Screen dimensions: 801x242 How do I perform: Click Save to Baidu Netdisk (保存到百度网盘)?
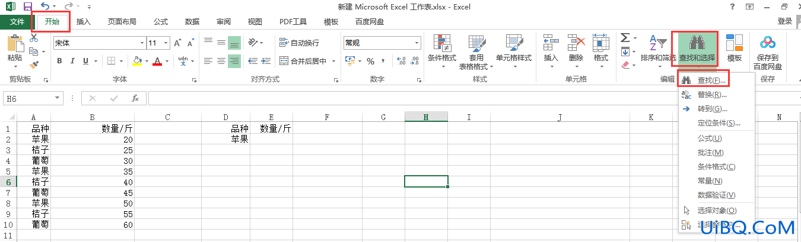click(768, 52)
